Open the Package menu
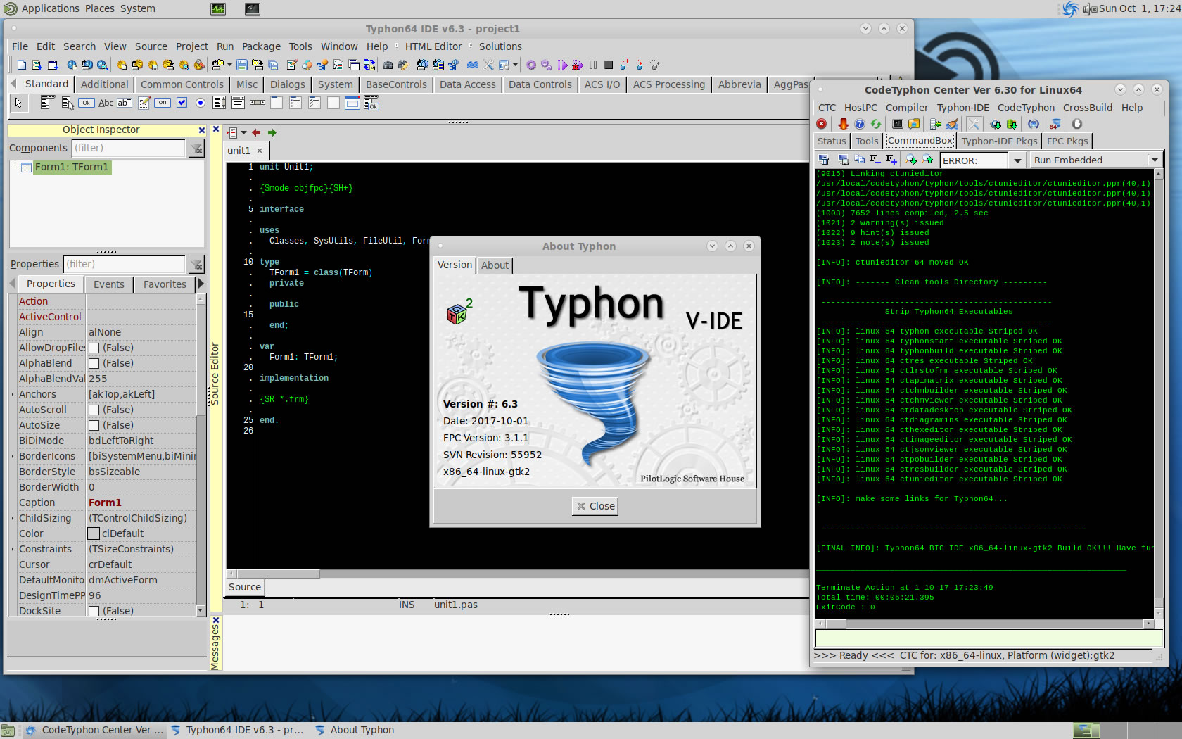This screenshot has height=739, width=1182. pos(261,46)
